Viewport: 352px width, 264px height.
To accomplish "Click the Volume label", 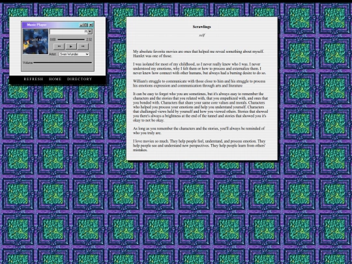I will pyautogui.click(x=27, y=63).
